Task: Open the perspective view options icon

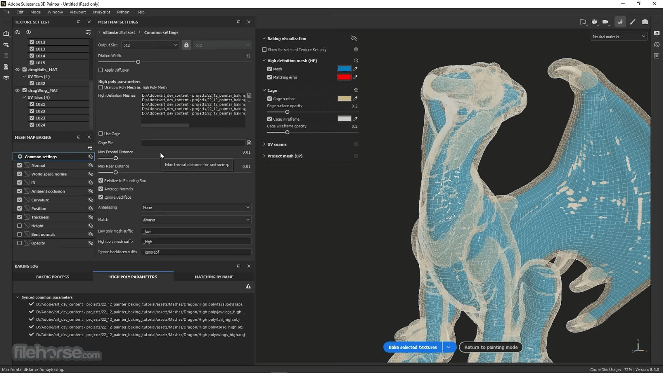Action: pos(583,22)
